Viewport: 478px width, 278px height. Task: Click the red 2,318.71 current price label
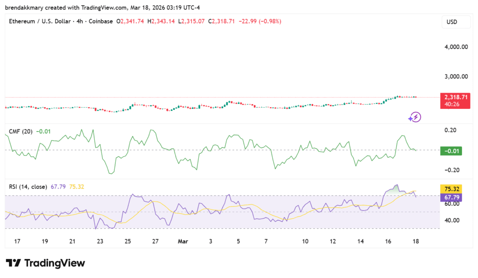pyautogui.click(x=456, y=97)
